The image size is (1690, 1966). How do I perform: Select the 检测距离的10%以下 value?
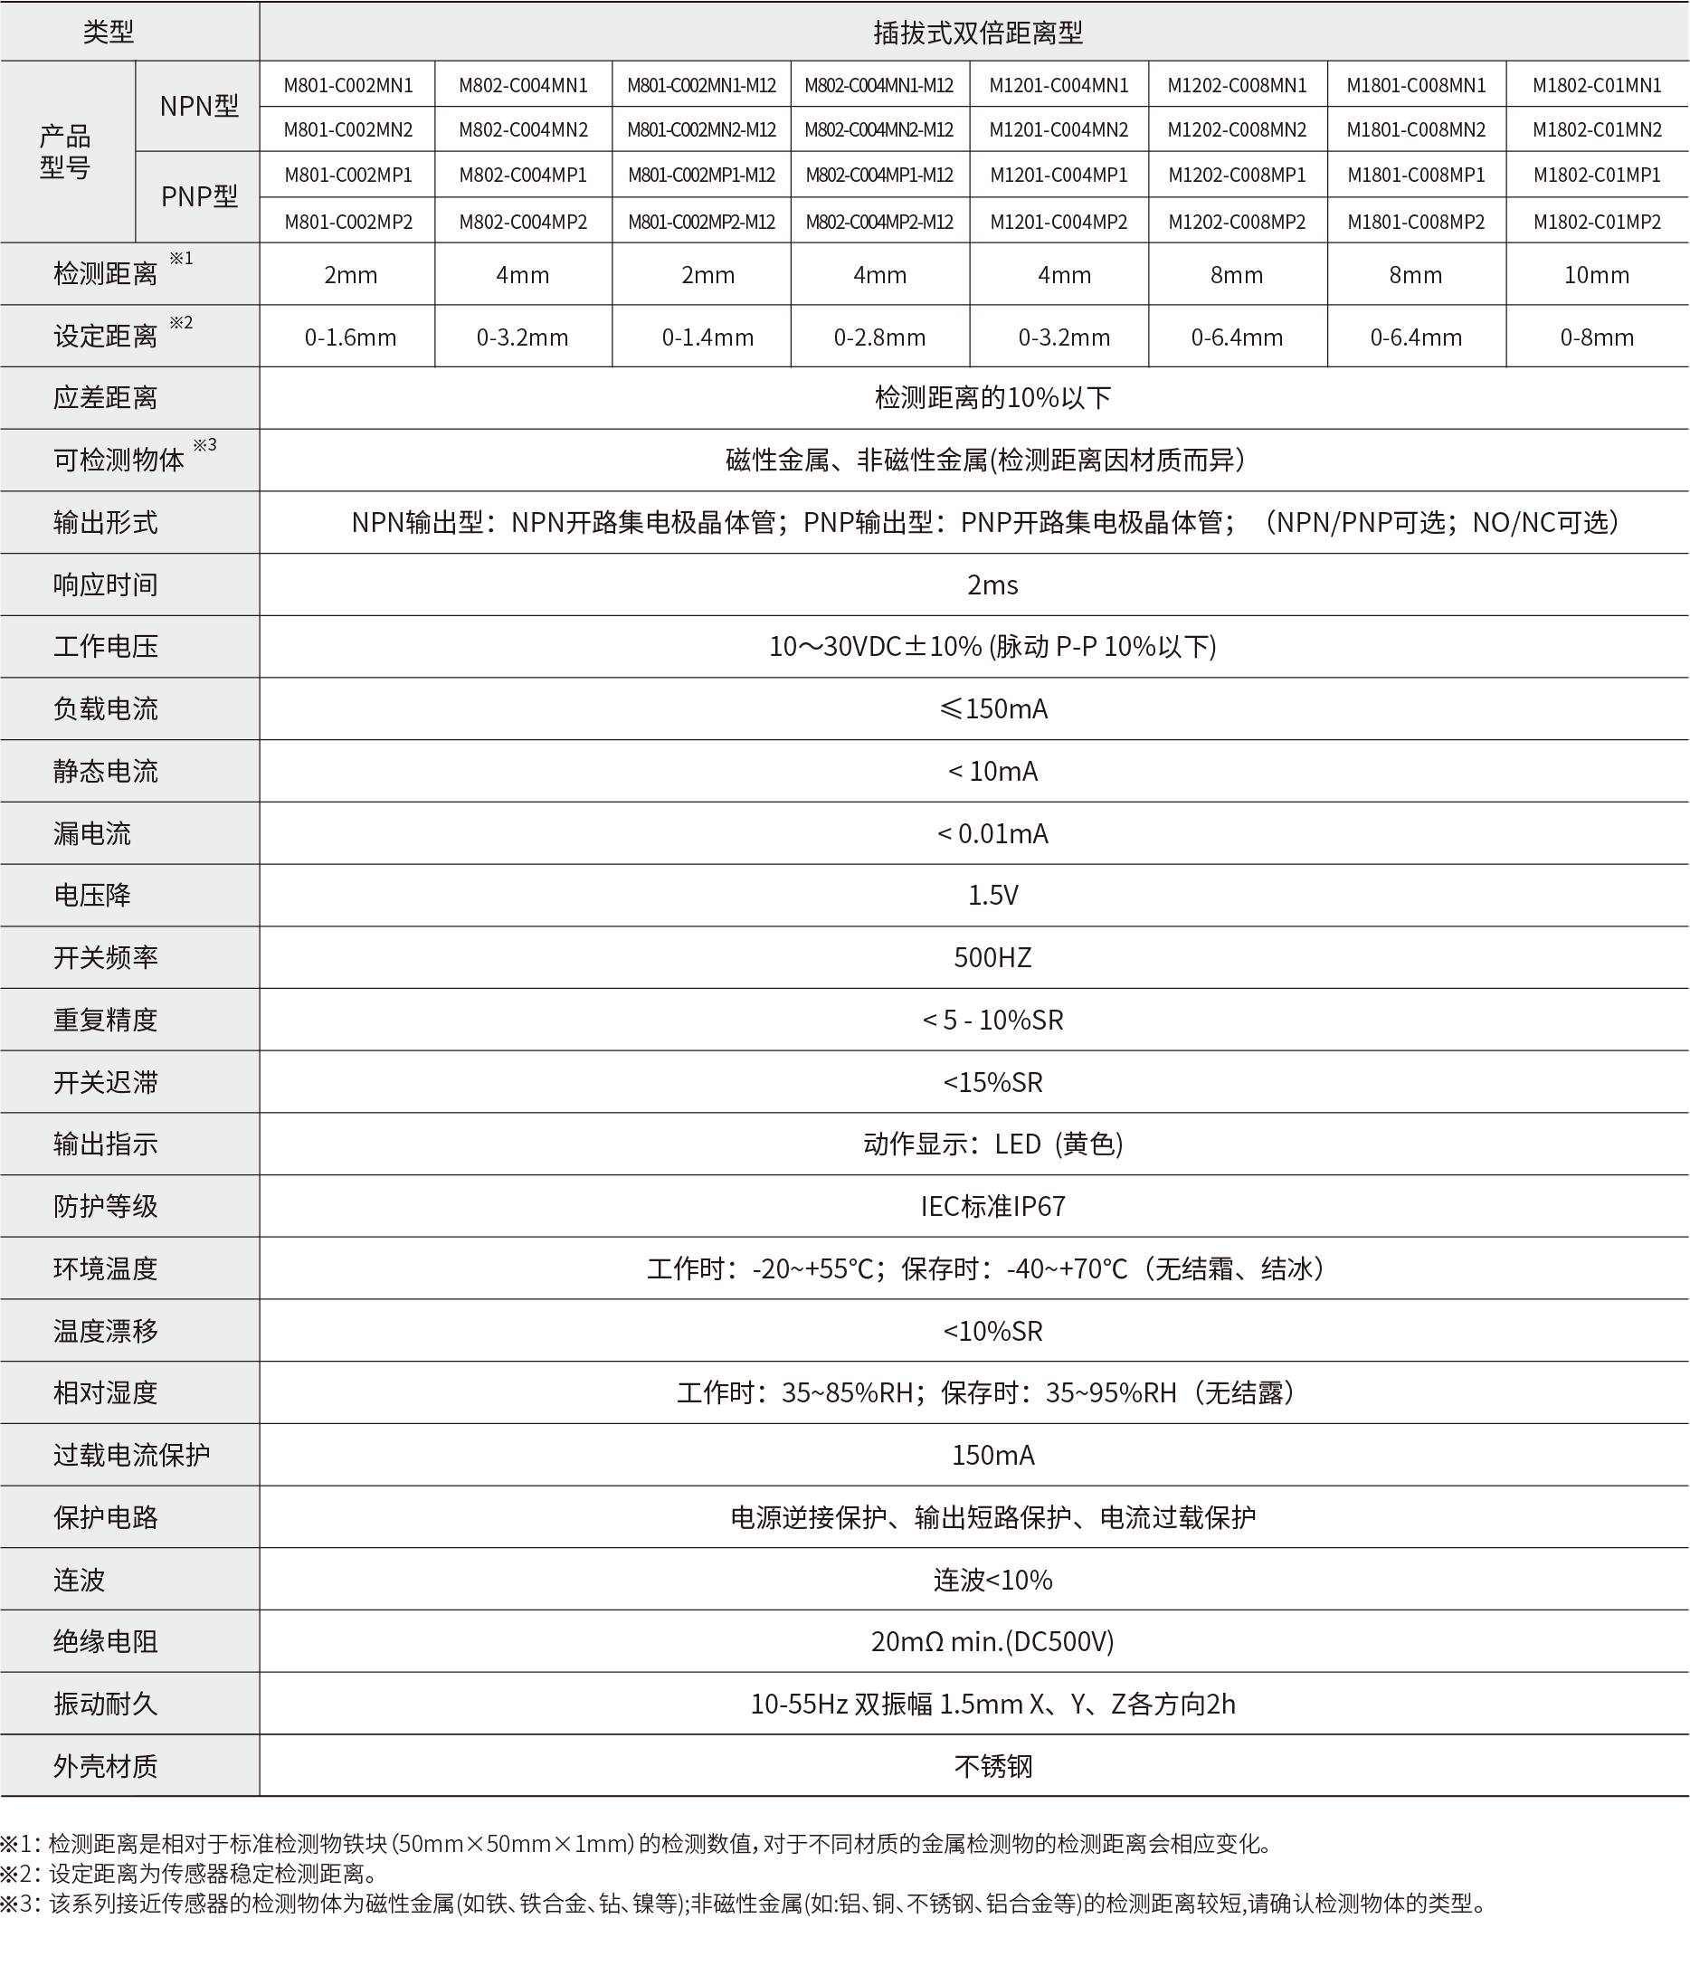[x=992, y=397]
